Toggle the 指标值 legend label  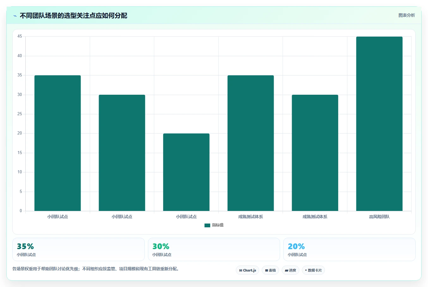(218, 225)
